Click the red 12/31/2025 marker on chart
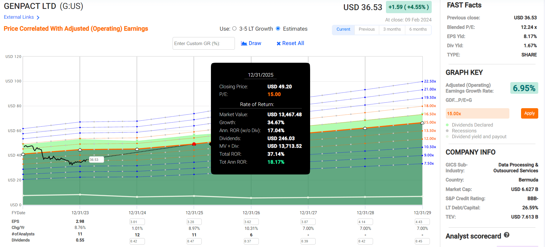Image resolution: width=545 pixels, height=247 pixels. pos(194,144)
